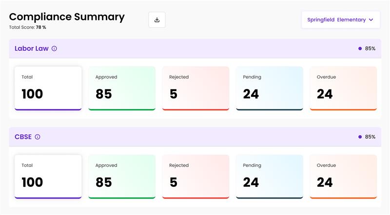Click the Labor Law info icon
The image size is (390, 215).
54,49
